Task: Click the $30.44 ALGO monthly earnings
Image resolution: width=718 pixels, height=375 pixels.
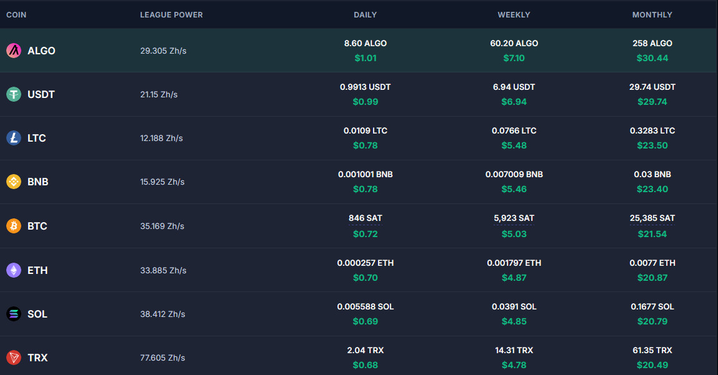Action: 652,58
